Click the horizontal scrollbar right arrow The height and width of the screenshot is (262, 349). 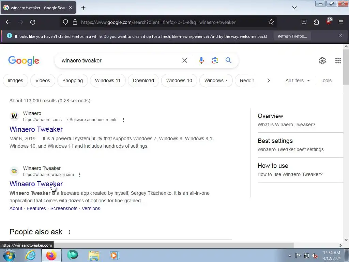click(340, 245)
